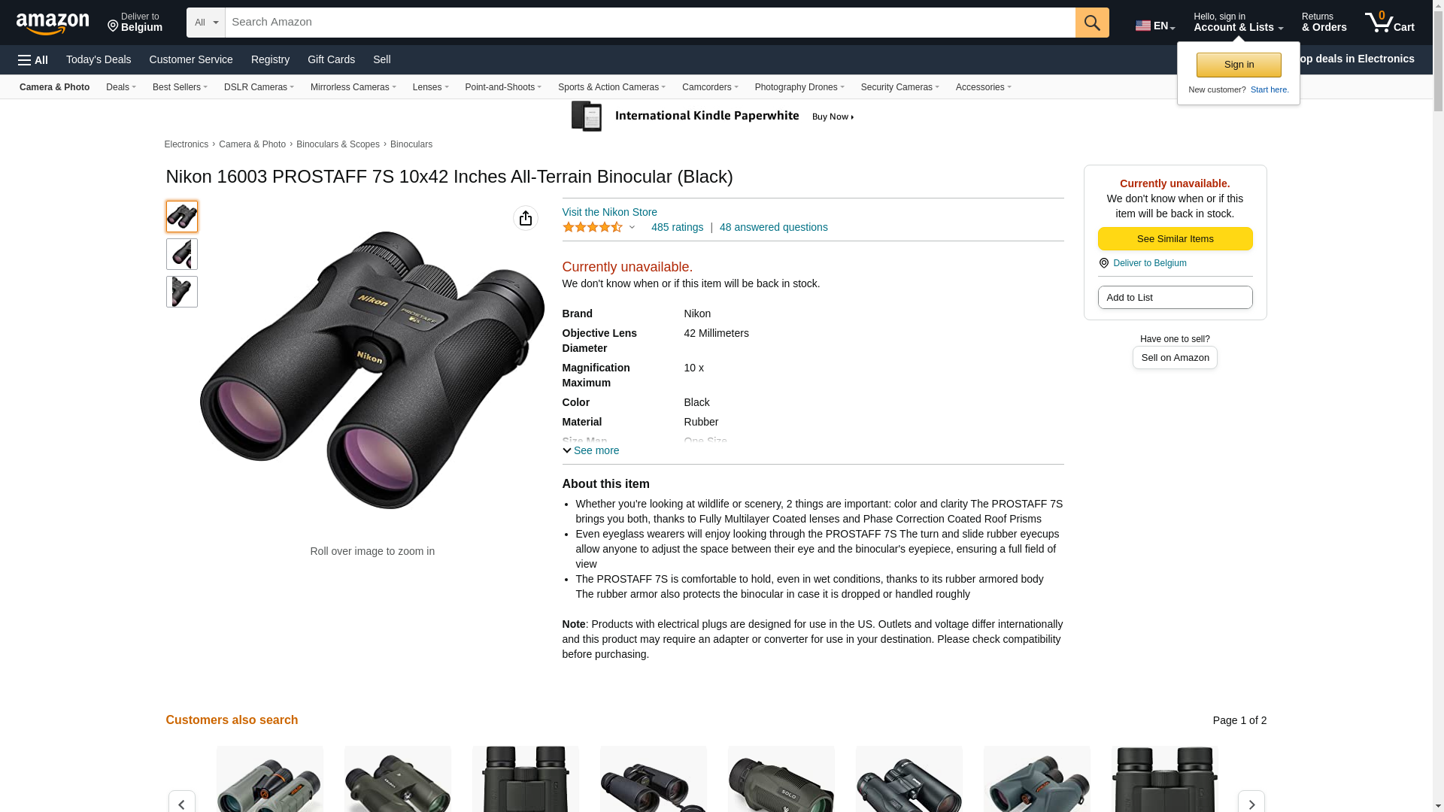The image size is (1444, 812).
Task: Open the shopping cart icon
Action: [x=1389, y=23]
